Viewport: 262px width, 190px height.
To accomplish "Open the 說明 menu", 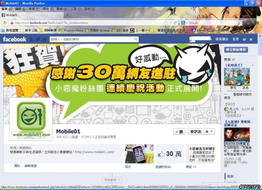I will point(90,9).
